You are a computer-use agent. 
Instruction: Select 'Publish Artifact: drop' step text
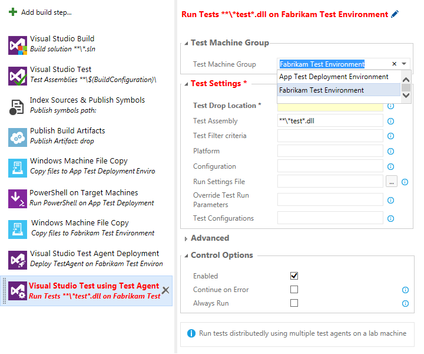pyautogui.click(x=62, y=141)
